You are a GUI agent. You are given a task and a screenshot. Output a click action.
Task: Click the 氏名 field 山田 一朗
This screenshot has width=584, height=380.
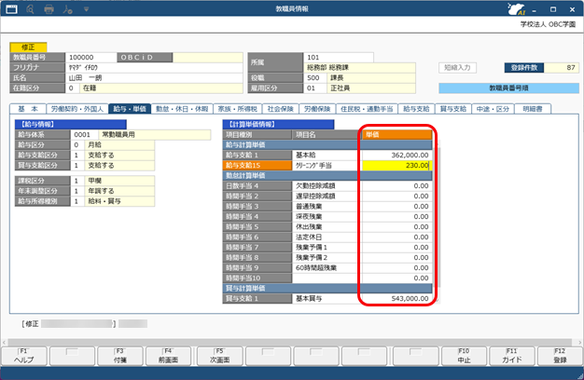pos(154,77)
